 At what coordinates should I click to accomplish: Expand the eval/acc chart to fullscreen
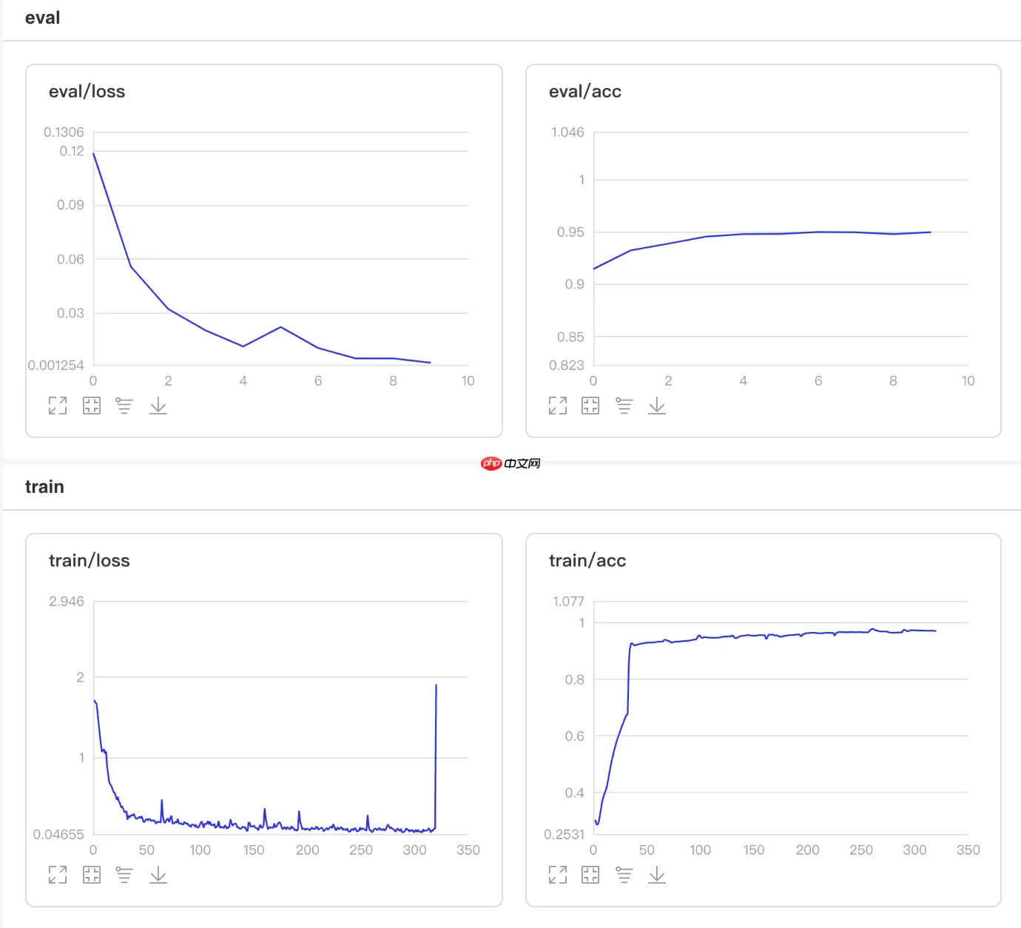click(x=558, y=406)
